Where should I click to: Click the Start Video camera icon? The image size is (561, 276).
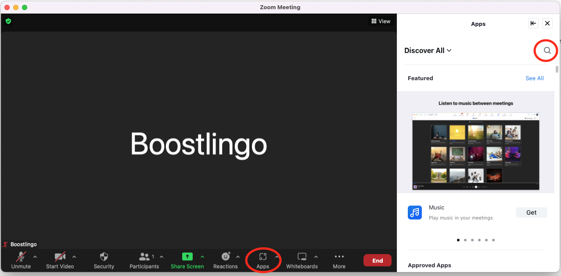click(x=60, y=257)
